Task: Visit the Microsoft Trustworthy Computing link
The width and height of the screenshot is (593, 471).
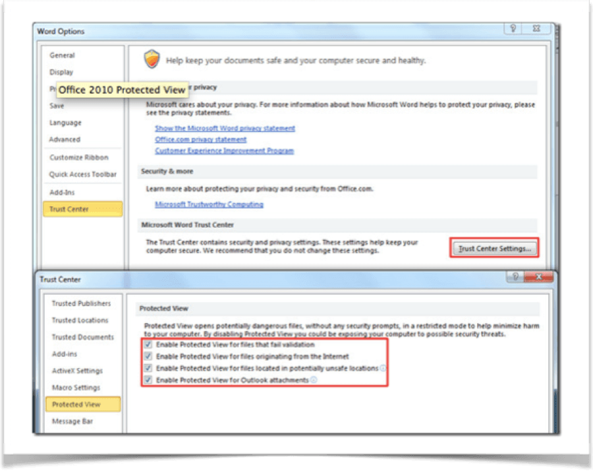Action: point(209,204)
